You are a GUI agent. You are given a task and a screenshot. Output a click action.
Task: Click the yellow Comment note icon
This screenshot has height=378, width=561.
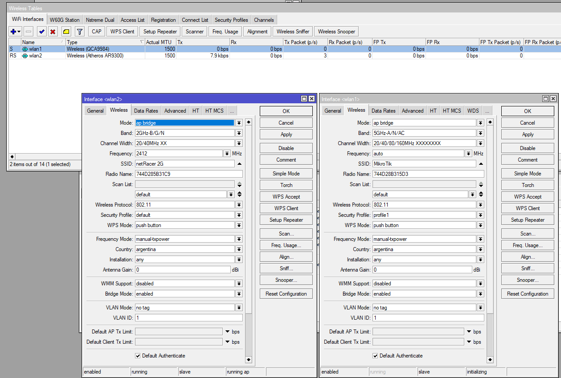click(x=66, y=32)
